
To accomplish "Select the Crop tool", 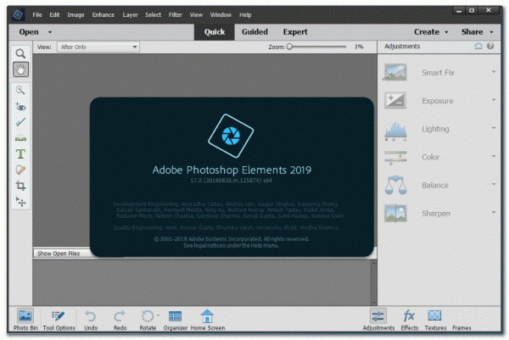I will pyautogui.click(x=20, y=186).
